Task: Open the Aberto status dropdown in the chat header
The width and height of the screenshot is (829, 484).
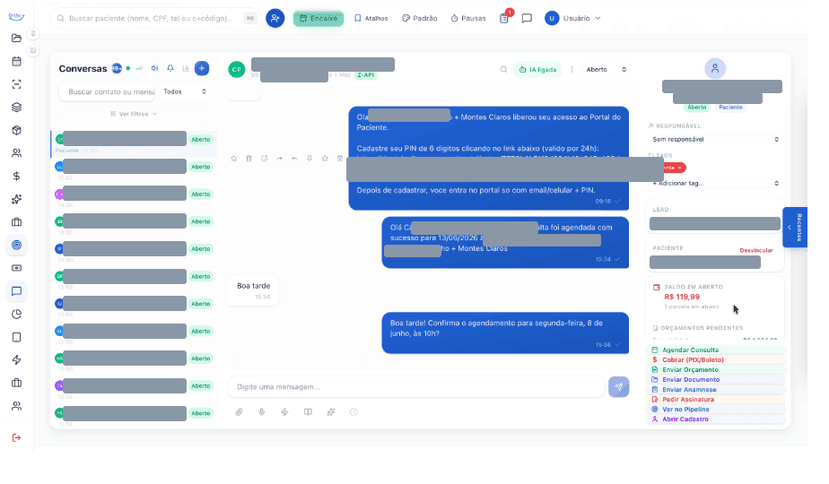Action: click(606, 69)
